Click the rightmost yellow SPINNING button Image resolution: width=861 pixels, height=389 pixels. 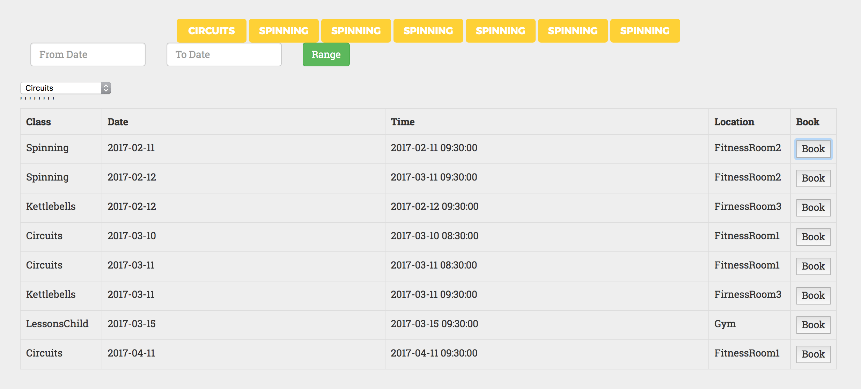coord(645,31)
